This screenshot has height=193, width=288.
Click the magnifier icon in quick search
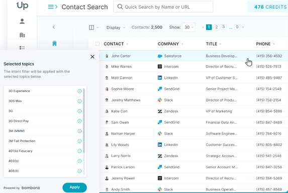[120, 7]
